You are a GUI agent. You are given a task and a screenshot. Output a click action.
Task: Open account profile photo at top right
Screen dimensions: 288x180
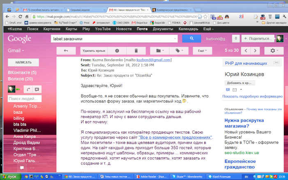click(x=280, y=39)
